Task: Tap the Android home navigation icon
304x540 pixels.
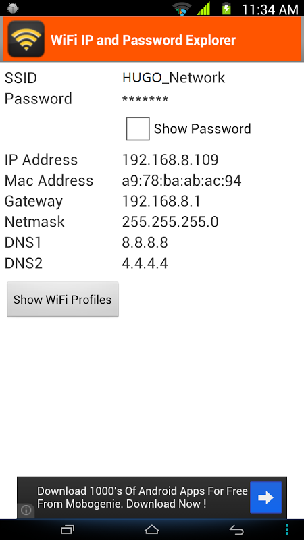Action: 151,529
